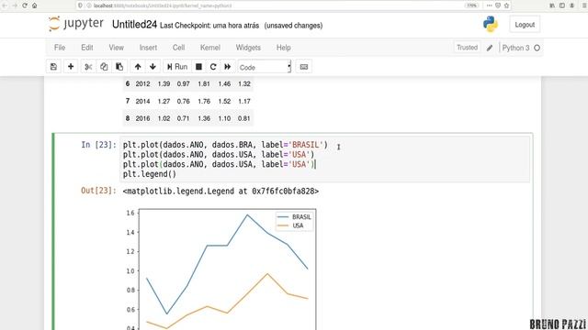The height and width of the screenshot is (330, 588).
Task: Cut selected cells with the scissors icon
Action: click(88, 67)
